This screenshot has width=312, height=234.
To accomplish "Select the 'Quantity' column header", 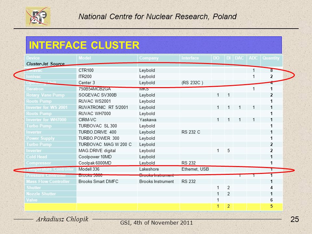I will [x=271, y=58].
